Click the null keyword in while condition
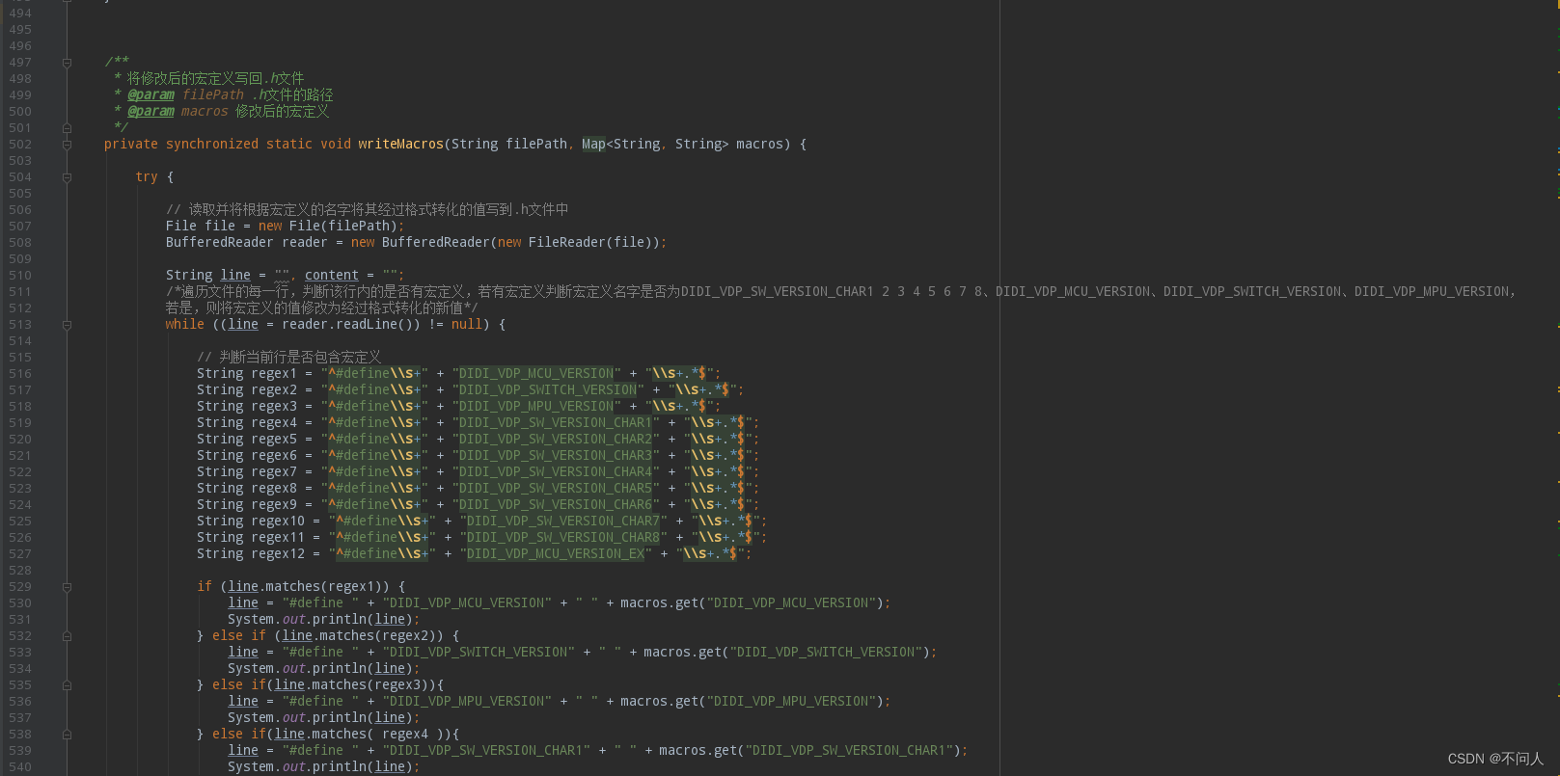Image resolution: width=1560 pixels, height=776 pixels. (x=466, y=324)
